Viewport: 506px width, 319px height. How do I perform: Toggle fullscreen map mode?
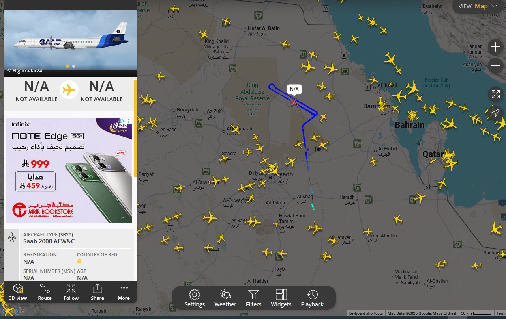click(x=495, y=94)
